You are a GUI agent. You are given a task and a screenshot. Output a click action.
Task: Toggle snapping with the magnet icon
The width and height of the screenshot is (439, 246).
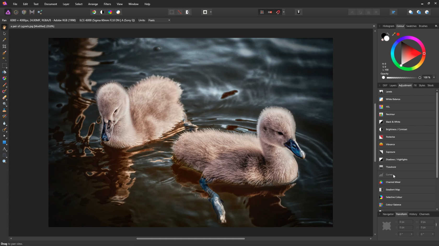click(278, 12)
